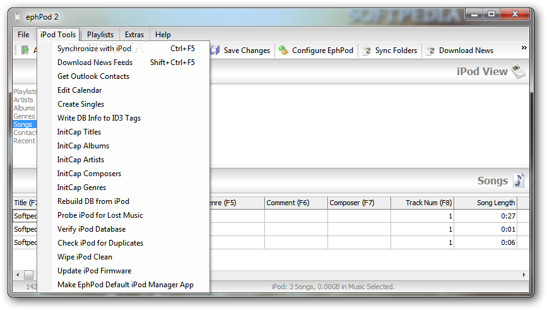Select Verify iPod Database
The height and width of the screenshot is (310, 547).
click(x=124, y=229)
